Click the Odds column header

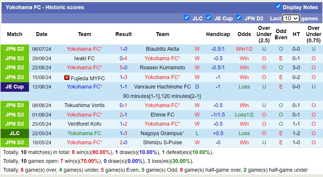[x=244, y=34]
